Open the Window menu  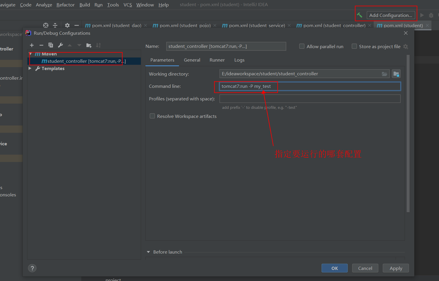145,5
